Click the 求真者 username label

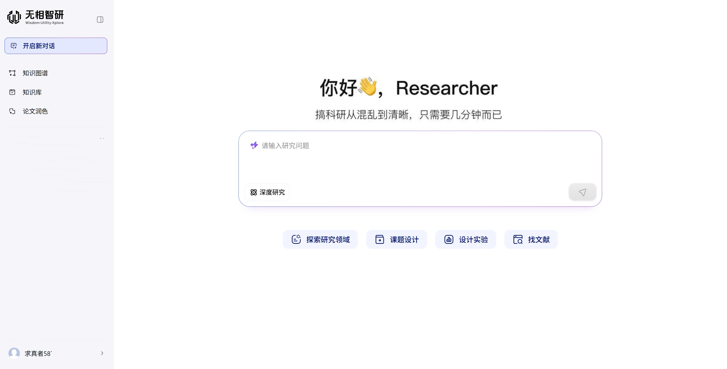coord(38,354)
